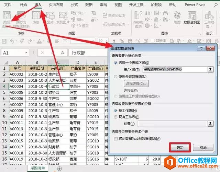This screenshot has width=220, height=172.
Task: Select cell 28.8 in row 16
Action: pyautogui.click(x=155, y=159)
